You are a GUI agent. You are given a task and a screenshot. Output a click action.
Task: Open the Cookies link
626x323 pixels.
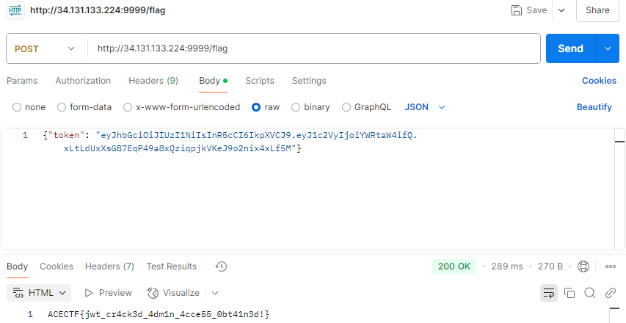pyautogui.click(x=599, y=81)
